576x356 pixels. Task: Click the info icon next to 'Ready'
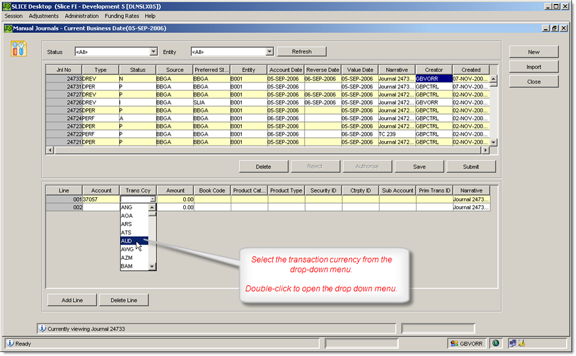click(10, 343)
